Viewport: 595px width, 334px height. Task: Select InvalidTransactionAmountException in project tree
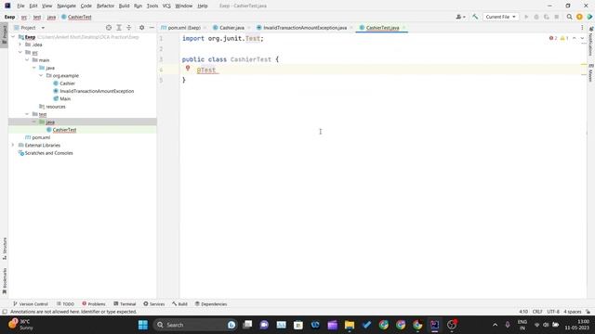[97, 91]
